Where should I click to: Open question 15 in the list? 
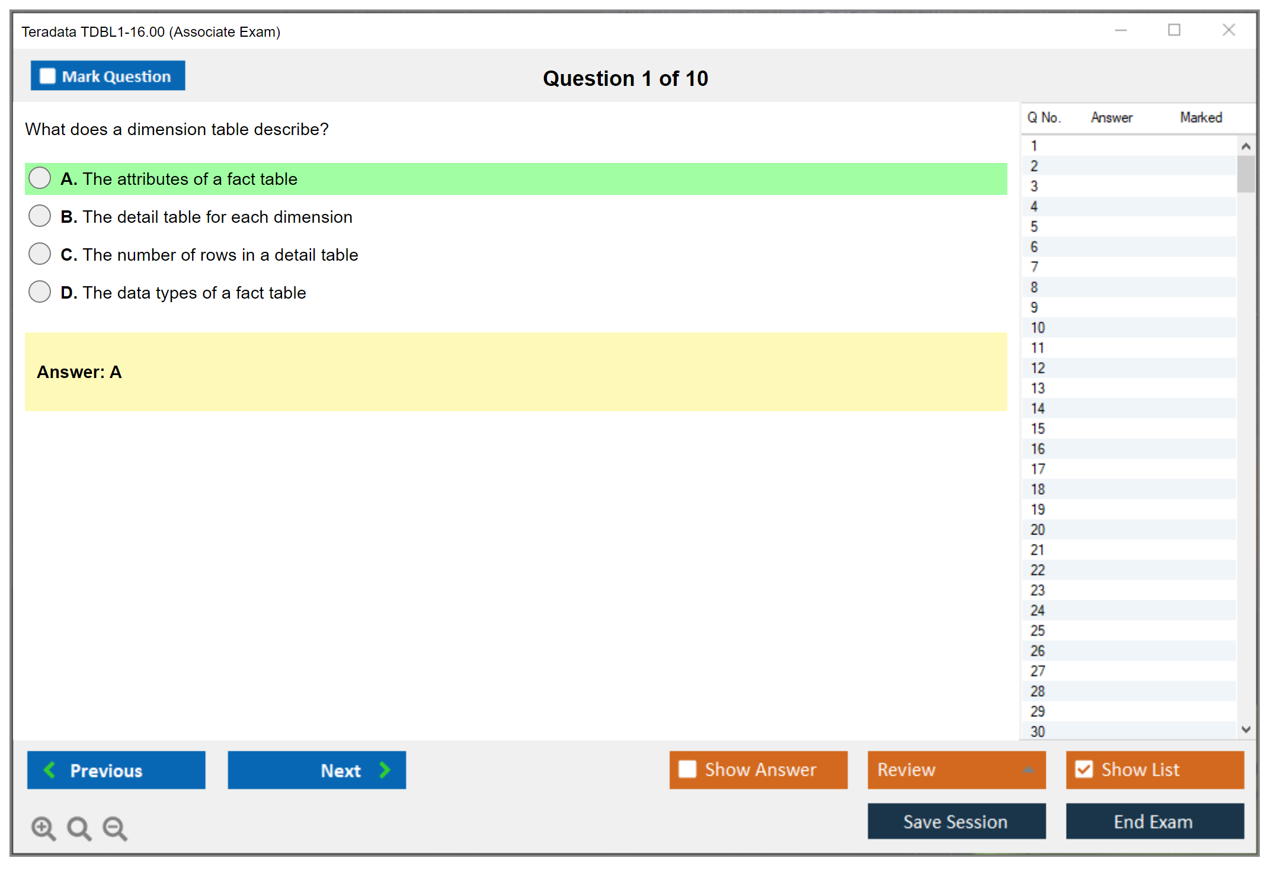[1038, 428]
